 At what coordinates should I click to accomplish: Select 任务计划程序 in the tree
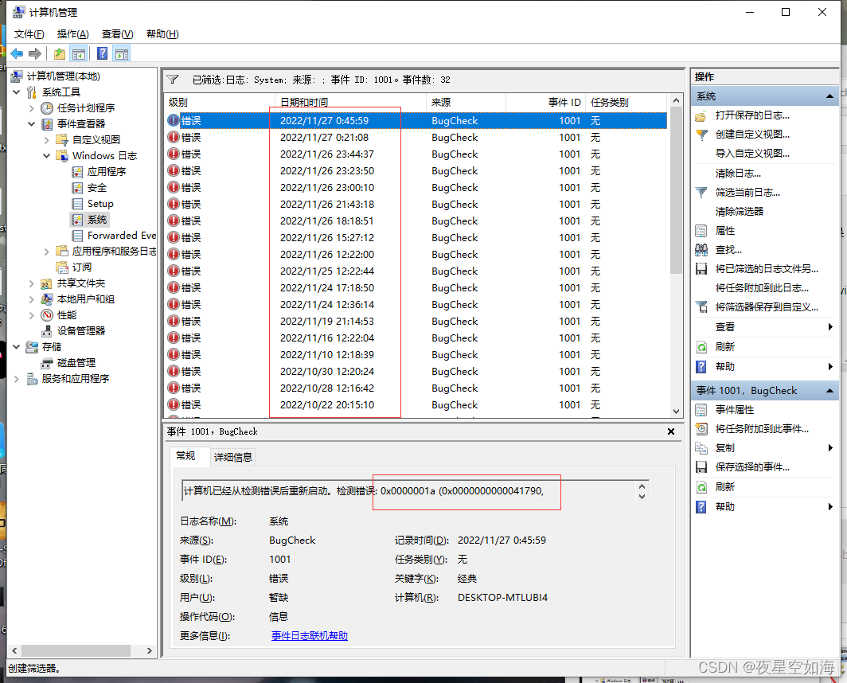[86, 108]
